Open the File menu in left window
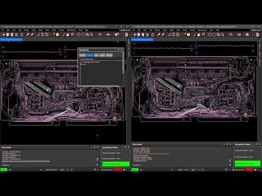The height and width of the screenshot is (196, 262). (3, 30)
